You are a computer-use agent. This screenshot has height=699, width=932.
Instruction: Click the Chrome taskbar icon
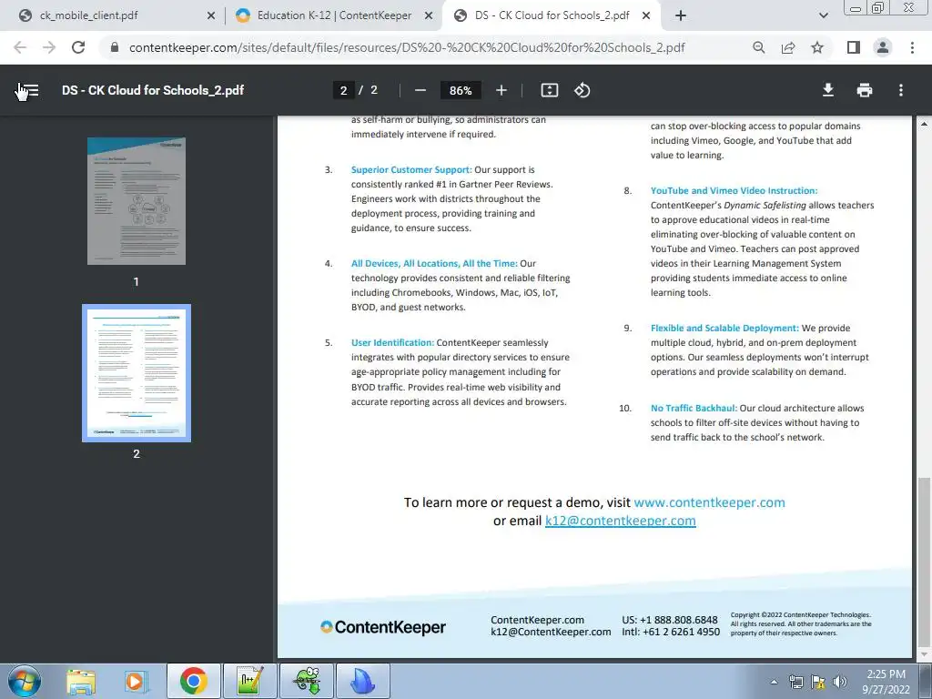(x=193, y=681)
